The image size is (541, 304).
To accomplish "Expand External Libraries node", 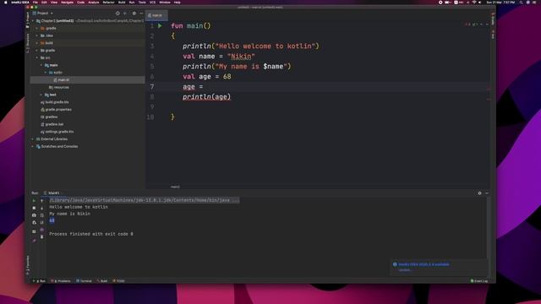I will coord(33,138).
